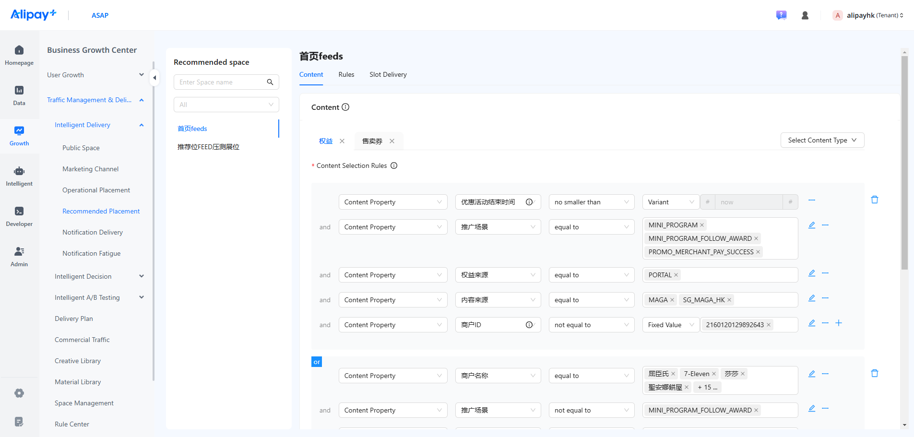Select the Content tab

311,74
